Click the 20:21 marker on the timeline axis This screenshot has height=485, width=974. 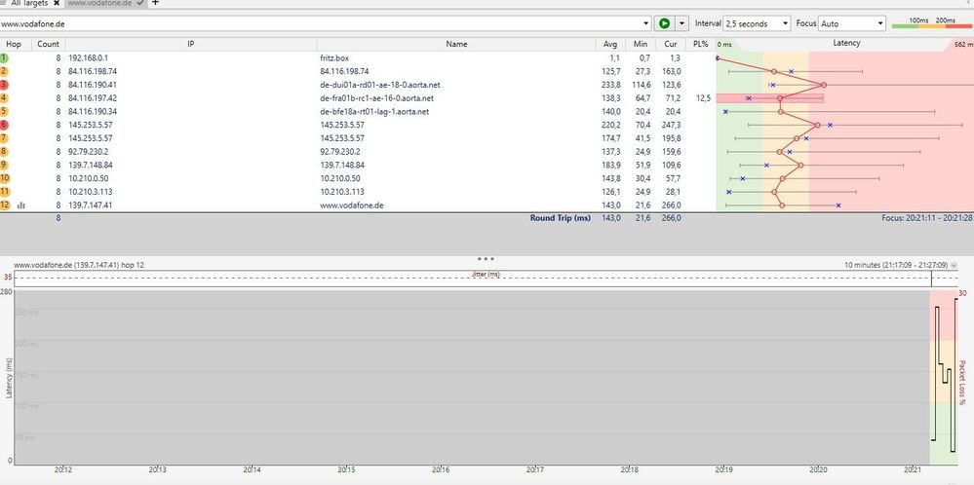tap(914, 470)
